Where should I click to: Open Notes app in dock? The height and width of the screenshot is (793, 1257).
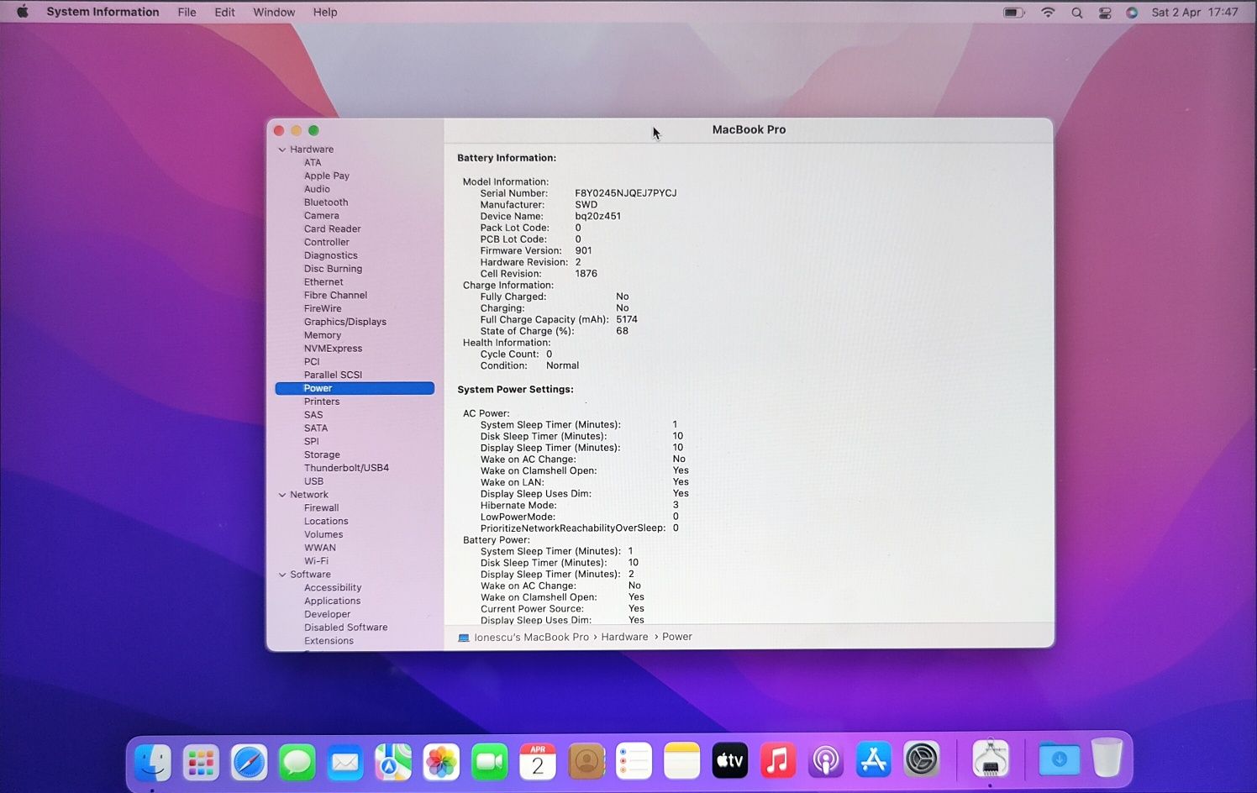pos(682,763)
